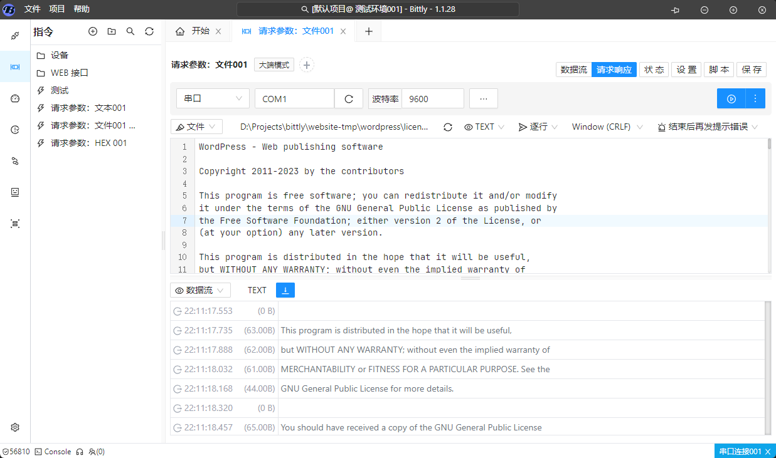776x458 pixels.
Task: Click the search icon in 指令 panel
Action: 130,31
